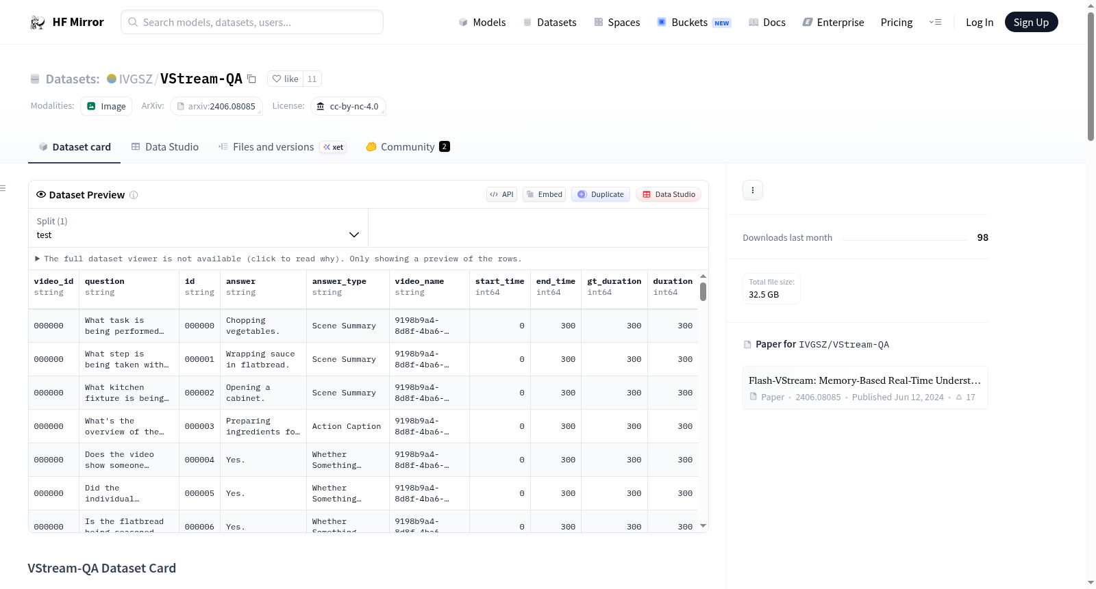The width and height of the screenshot is (1096, 589).
Task: Open the Data Studio tab
Action: tap(165, 147)
